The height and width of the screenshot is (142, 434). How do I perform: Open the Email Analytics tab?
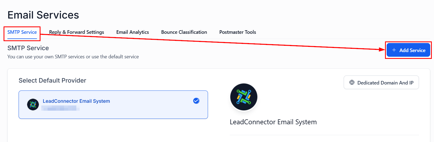(132, 32)
